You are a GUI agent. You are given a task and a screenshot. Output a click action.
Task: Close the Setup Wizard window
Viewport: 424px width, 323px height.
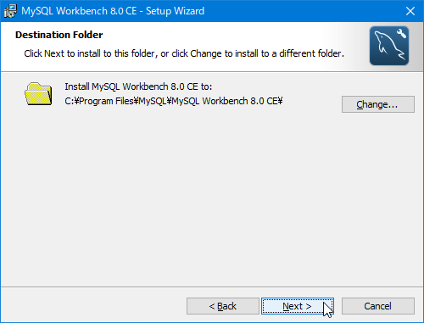tap(410, 11)
